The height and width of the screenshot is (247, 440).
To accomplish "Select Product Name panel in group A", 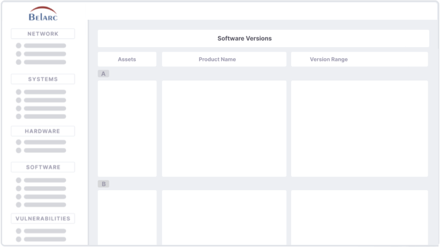I will click(x=224, y=129).
